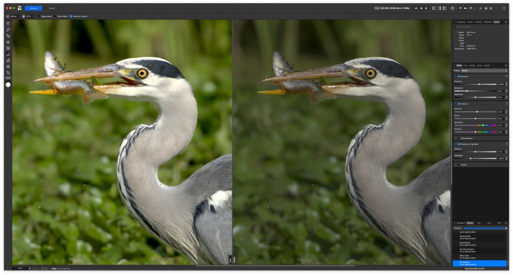This screenshot has height=275, width=513.
Task: Click the info icon at top right
Action: point(504,8)
